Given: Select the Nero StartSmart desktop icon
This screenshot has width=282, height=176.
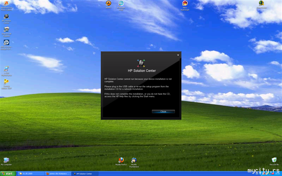Looking at the screenshot, I should pyautogui.click(x=185, y=6).
